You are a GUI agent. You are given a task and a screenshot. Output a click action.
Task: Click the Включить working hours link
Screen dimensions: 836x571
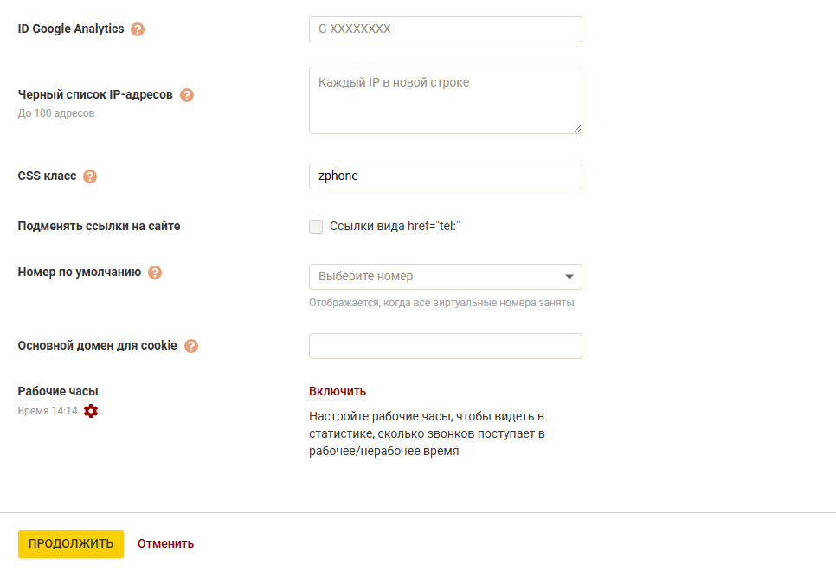point(338,392)
